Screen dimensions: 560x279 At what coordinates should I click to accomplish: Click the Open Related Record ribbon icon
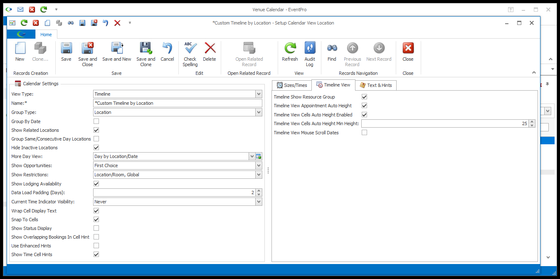coord(249,48)
